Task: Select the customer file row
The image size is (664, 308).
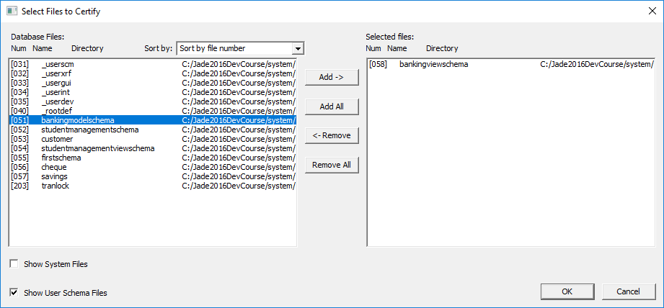Action: 57,139
